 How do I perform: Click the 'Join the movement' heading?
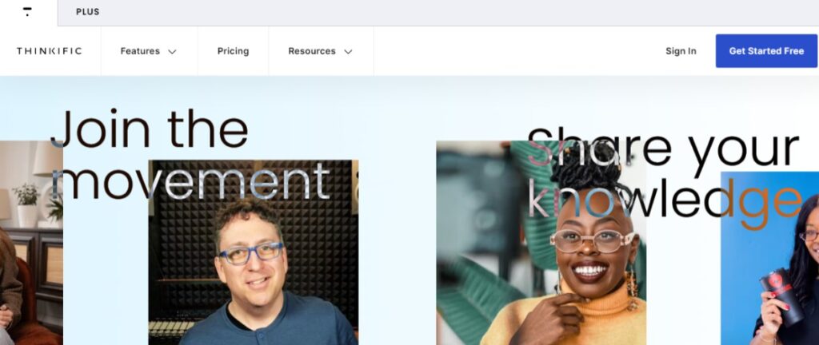click(190, 155)
